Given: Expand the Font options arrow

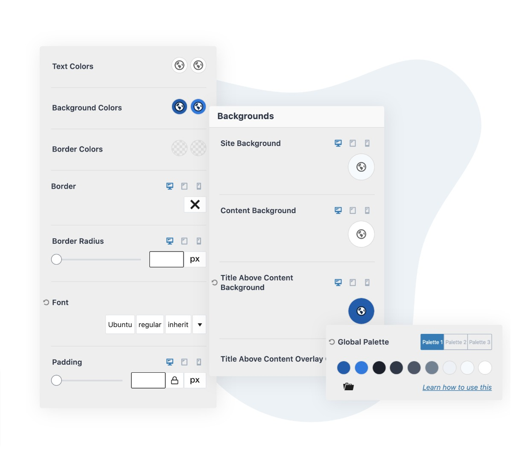Looking at the screenshot, I should point(200,325).
